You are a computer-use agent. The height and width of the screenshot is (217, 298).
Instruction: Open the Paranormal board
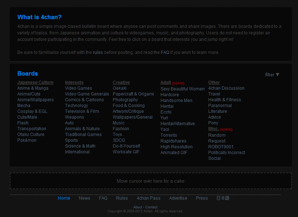(220, 106)
